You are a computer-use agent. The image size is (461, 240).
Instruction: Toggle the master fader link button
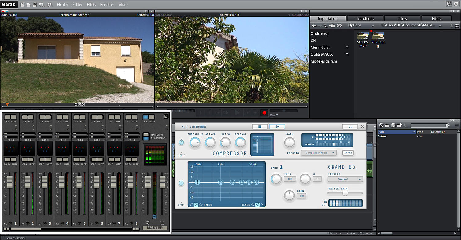[x=155, y=217]
